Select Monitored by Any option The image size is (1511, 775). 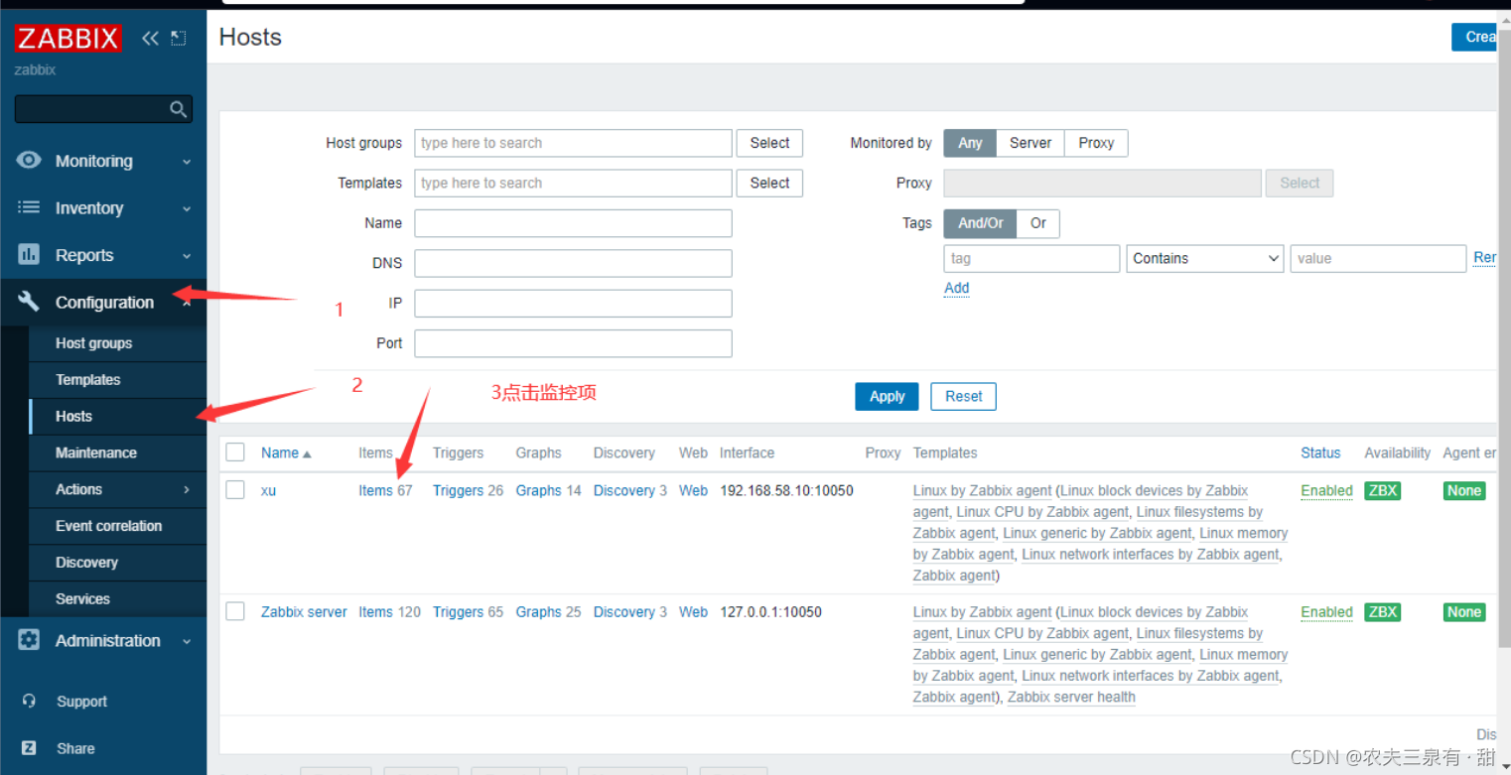pyautogui.click(x=970, y=143)
